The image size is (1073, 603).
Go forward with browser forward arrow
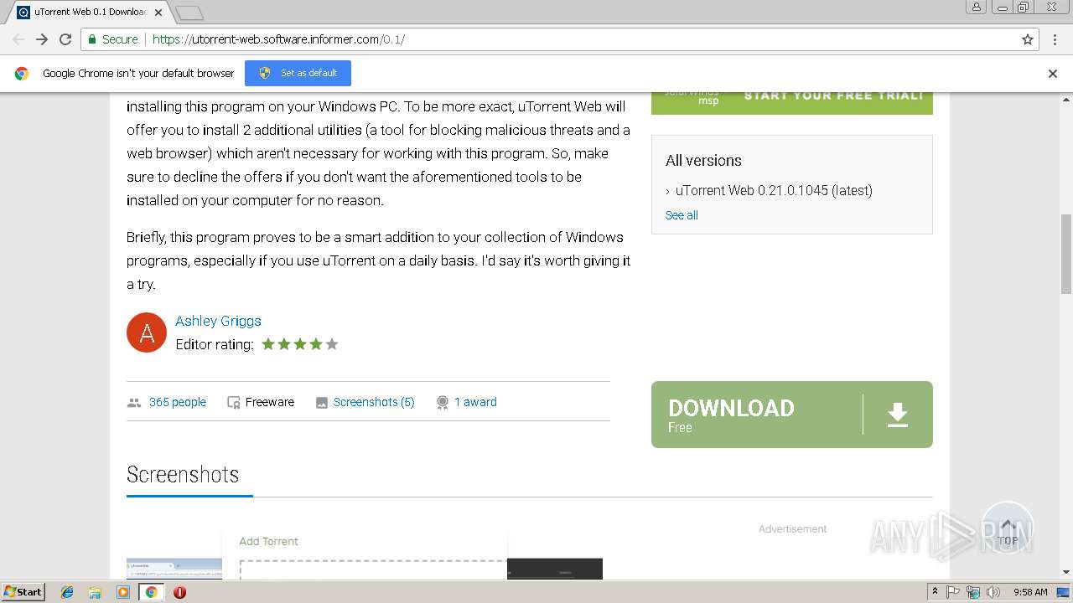tap(42, 39)
